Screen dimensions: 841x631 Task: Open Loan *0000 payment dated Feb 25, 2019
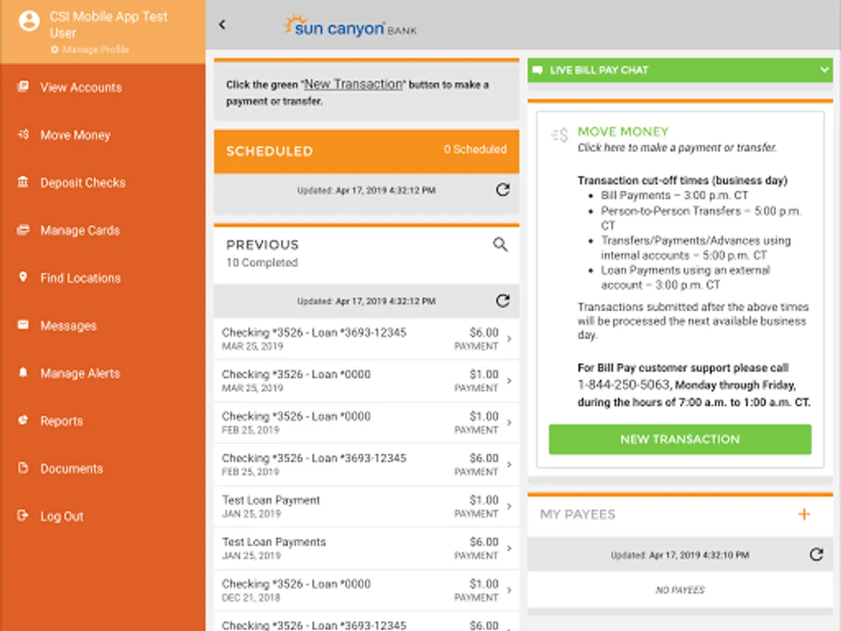pos(367,423)
